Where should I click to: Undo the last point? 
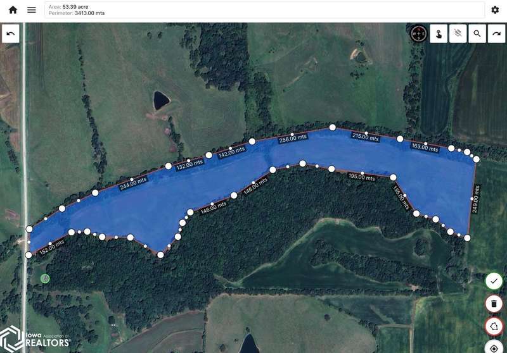(x=11, y=34)
